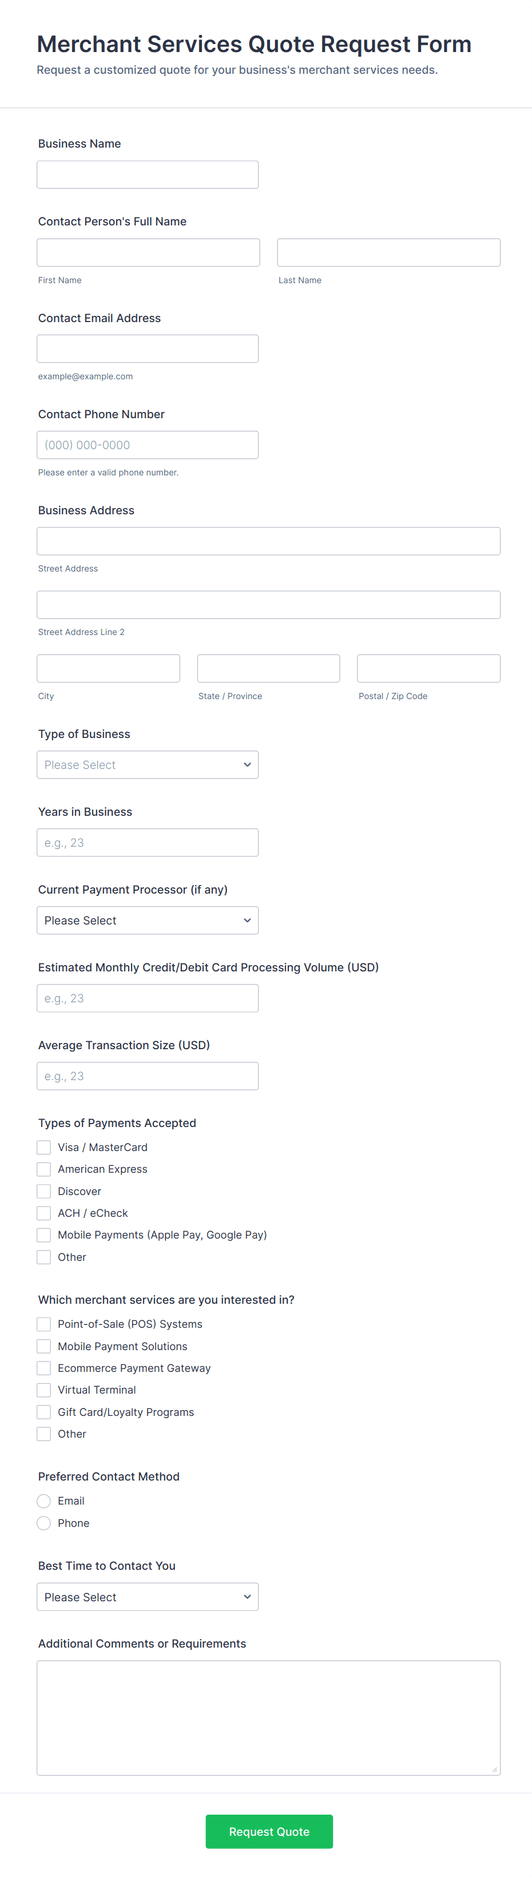Check the Gift Card/Loyalty Programs box
This screenshot has height=1877, width=532.
coord(43,1411)
